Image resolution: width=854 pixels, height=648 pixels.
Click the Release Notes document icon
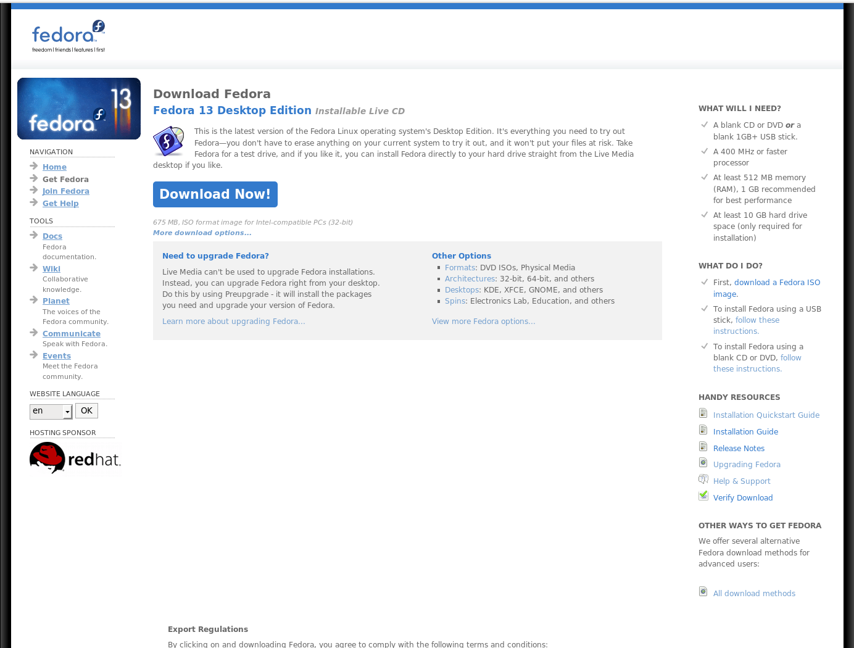click(x=703, y=446)
